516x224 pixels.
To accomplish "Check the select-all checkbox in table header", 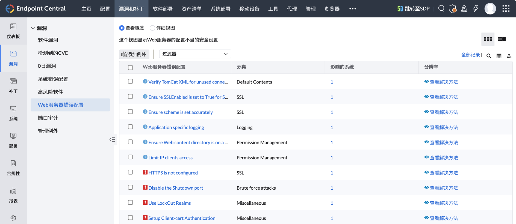I will [x=131, y=67].
